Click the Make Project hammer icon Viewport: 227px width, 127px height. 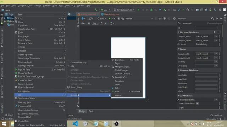pyautogui.click(x=96, y=10)
